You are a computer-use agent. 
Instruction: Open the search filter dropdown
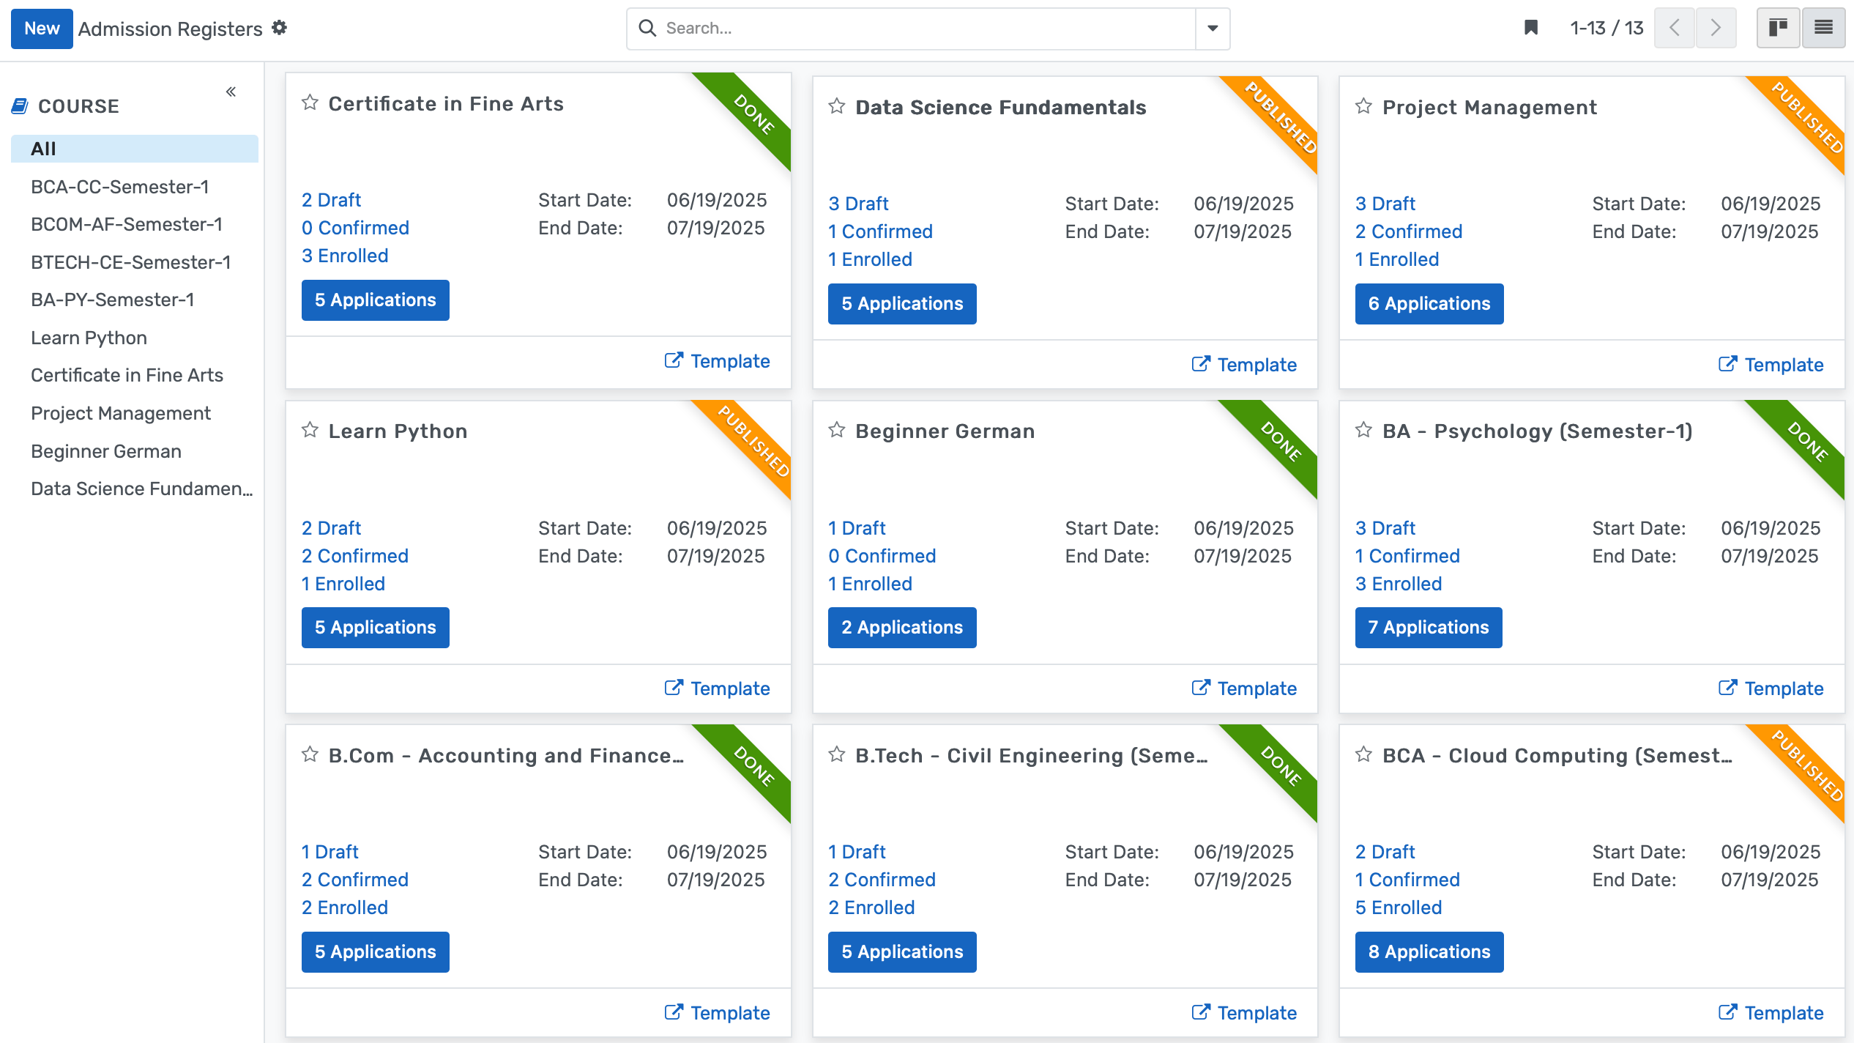coord(1211,29)
